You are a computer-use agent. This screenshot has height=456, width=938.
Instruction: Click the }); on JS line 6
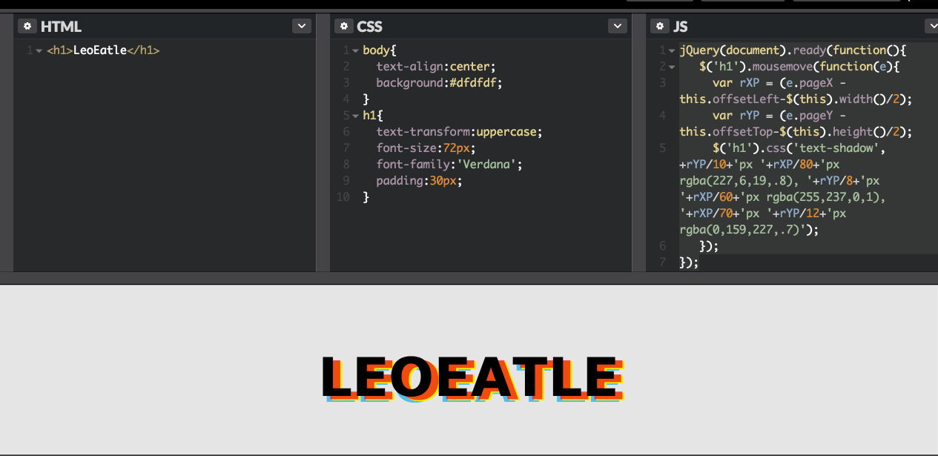710,246
